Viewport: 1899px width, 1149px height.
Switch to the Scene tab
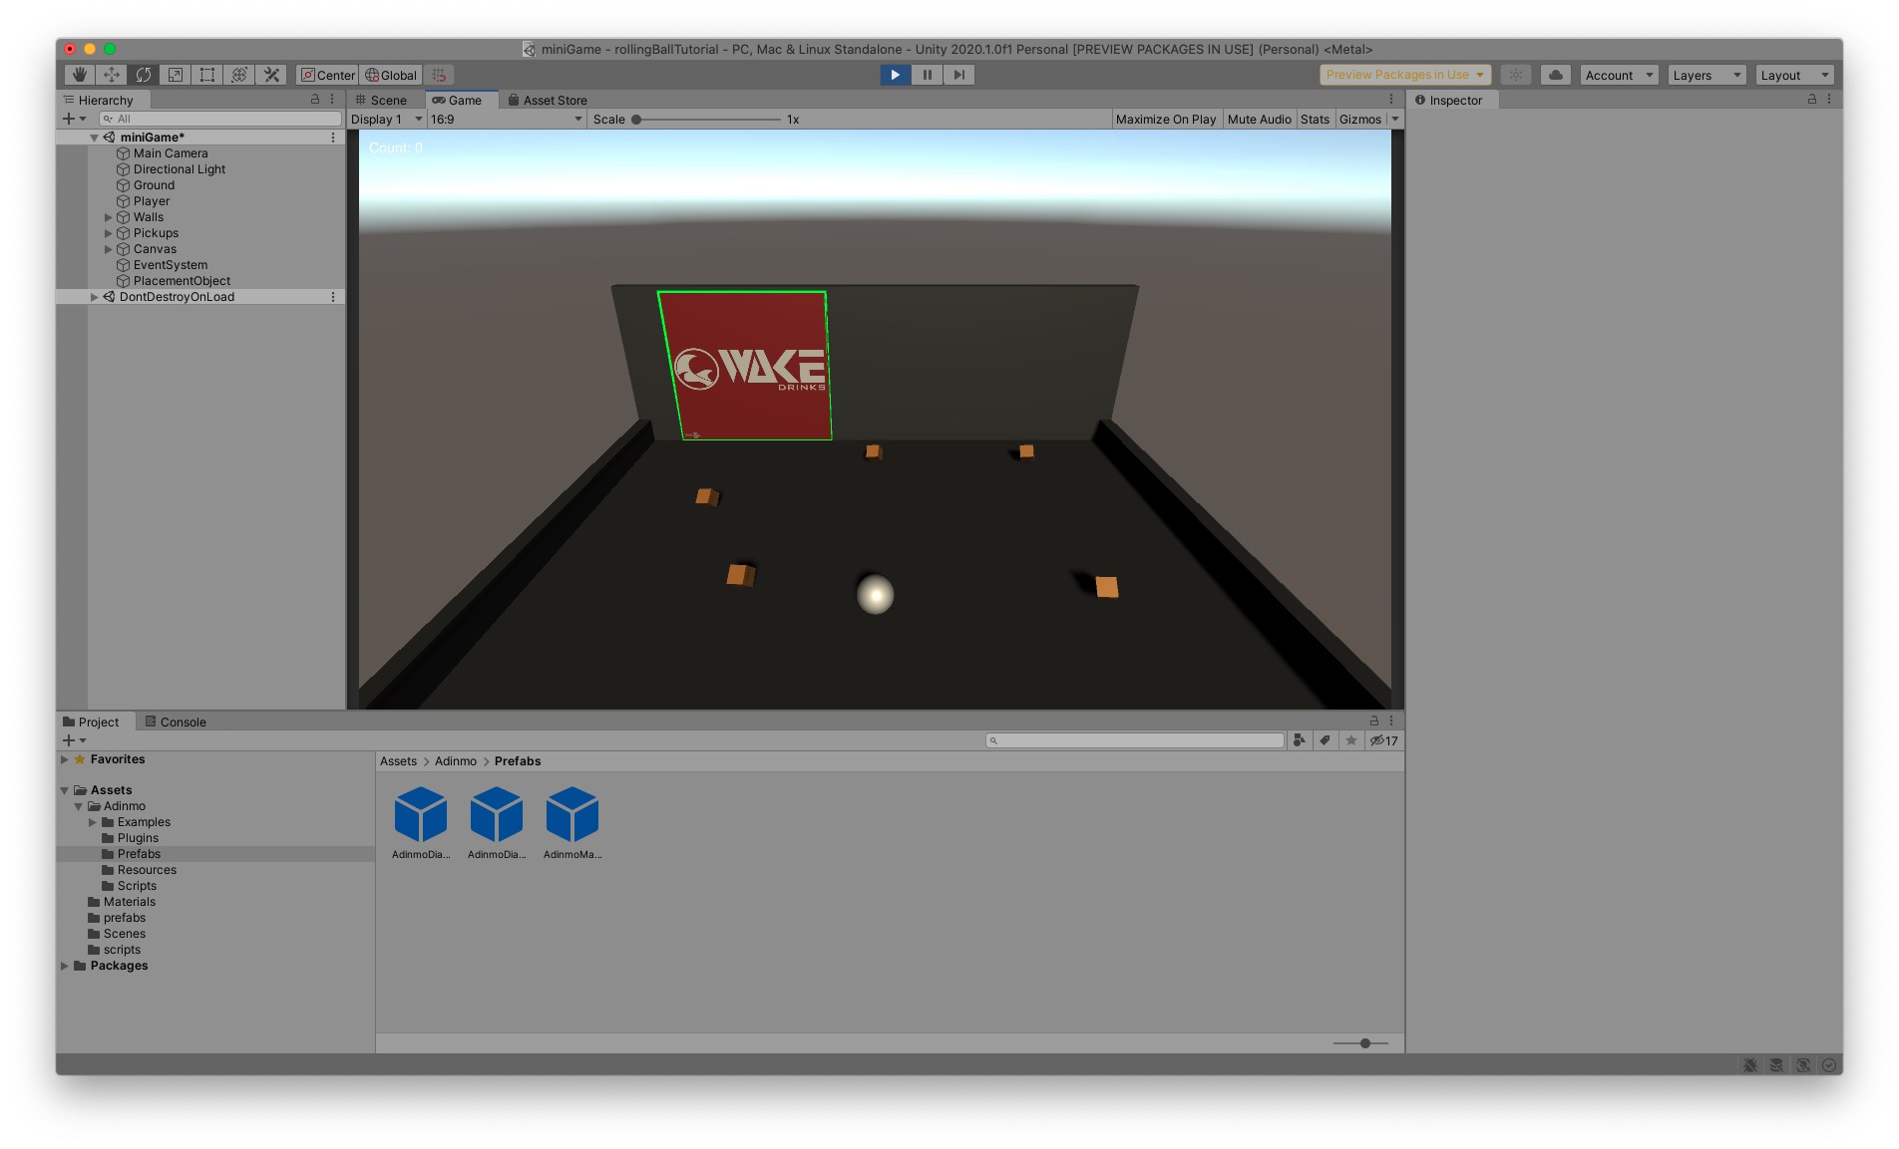pos(388,100)
